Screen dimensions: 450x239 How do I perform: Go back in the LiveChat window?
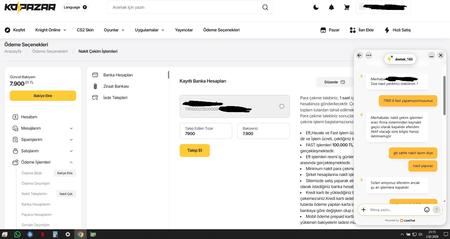(359, 55)
